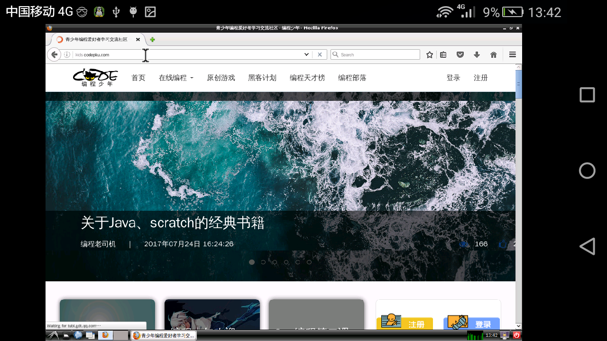
Task: Click the red power button in taskbar
Action: pyautogui.click(x=517, y=335)
